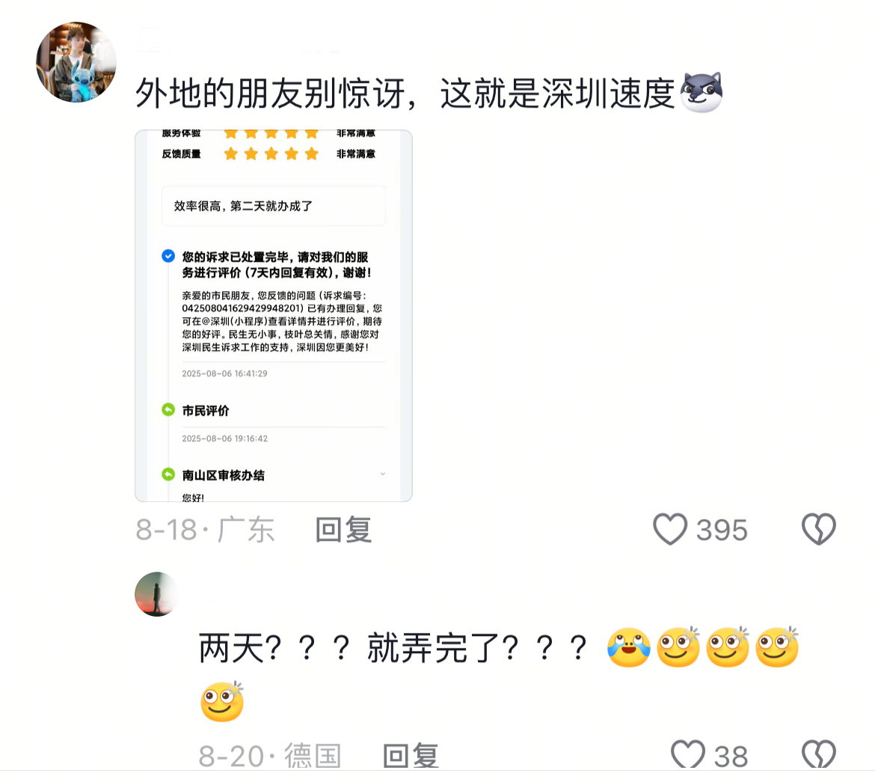
Task: Open the 您的诉求已处置完毕 notice entry
Action: 277,265
